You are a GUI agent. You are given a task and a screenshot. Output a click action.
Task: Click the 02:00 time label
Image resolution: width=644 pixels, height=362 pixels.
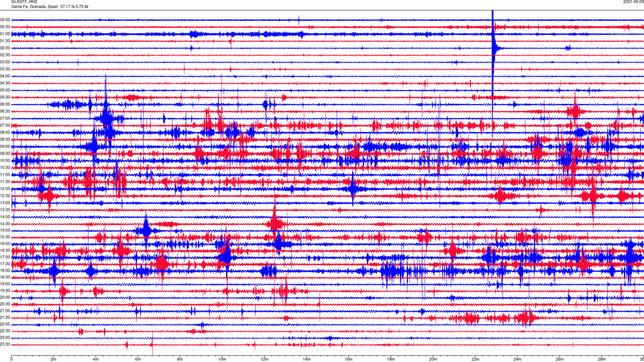tap(5, 48)
